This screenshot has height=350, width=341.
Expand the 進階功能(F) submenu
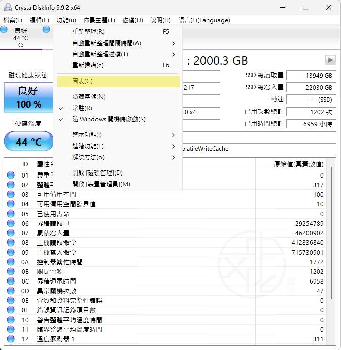tap(118, 146)
